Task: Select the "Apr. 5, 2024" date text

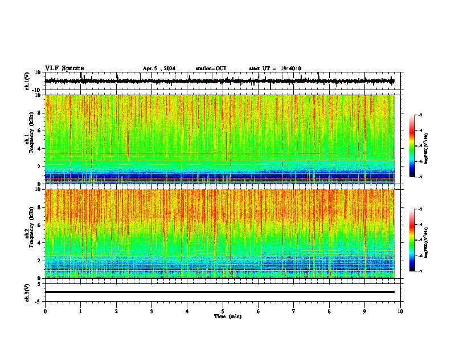Action: [159, 68]
